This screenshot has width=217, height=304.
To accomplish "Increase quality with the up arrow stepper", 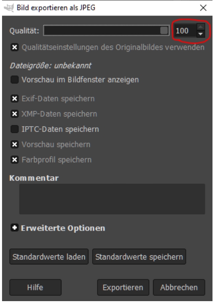I will click(201, 27).
